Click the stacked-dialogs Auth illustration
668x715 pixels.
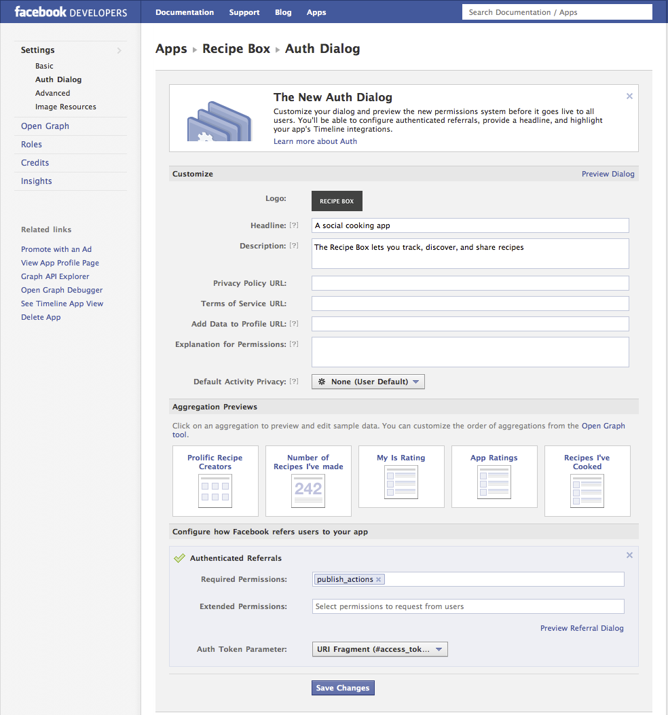(x=219, y=121)
